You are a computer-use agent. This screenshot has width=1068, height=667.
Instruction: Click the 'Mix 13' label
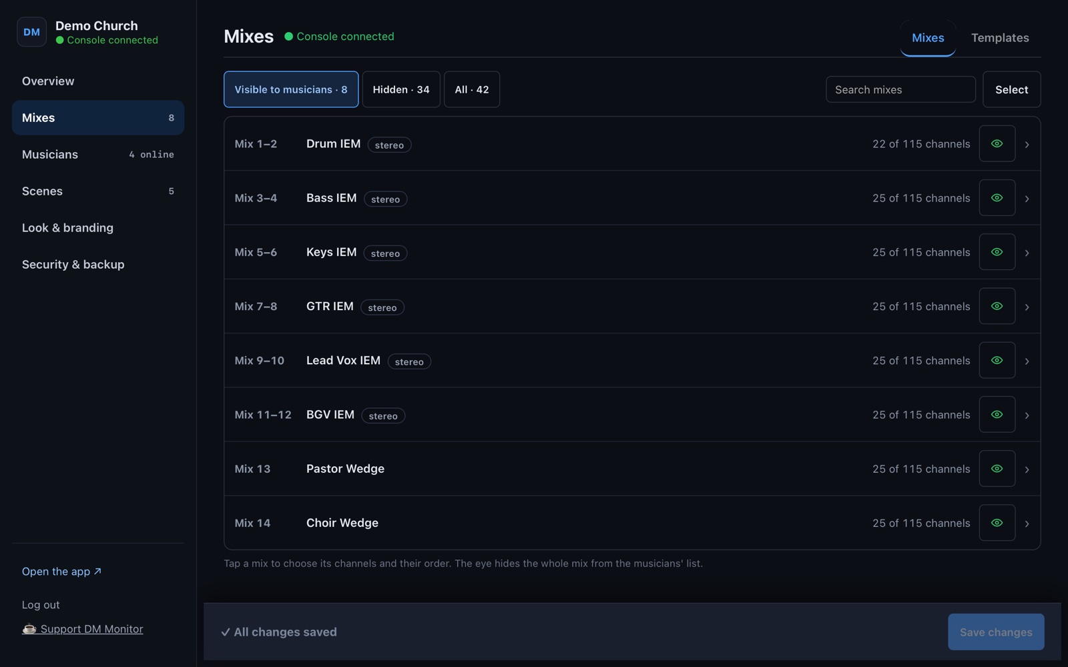click(252, 468)
